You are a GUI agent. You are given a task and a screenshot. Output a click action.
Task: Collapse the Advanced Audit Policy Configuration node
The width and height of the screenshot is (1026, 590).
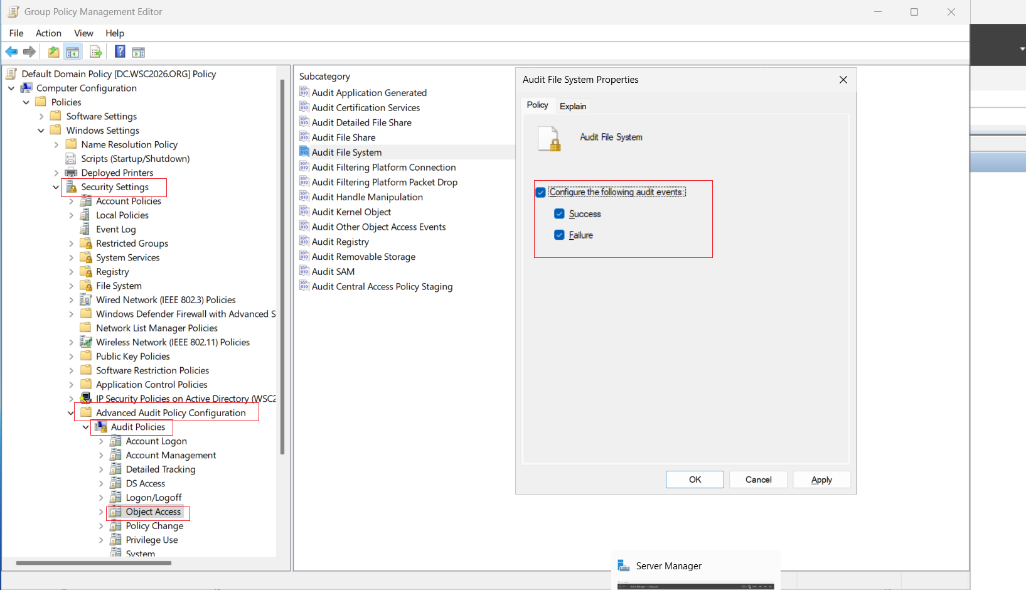(71, 413)
